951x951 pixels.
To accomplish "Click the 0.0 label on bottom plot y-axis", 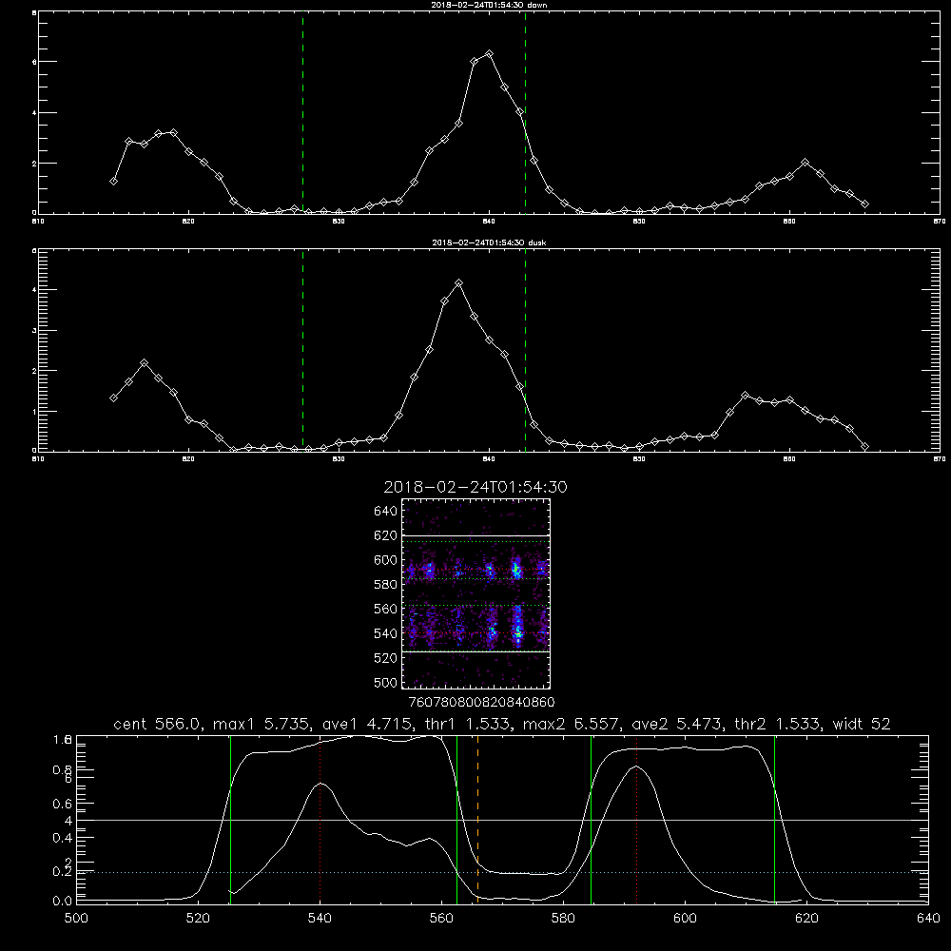I will pyautogui.click(x=63, y=902).
